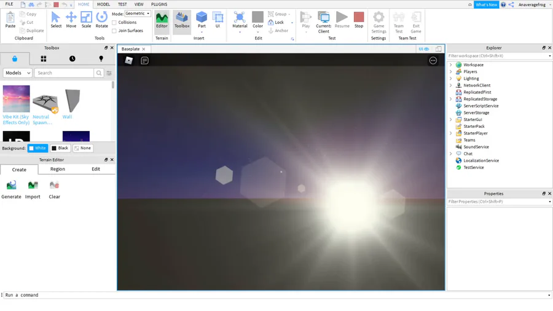Switch to the PLUGINS ribbon tab
553x311 pixels.
(x=159, y=4)
